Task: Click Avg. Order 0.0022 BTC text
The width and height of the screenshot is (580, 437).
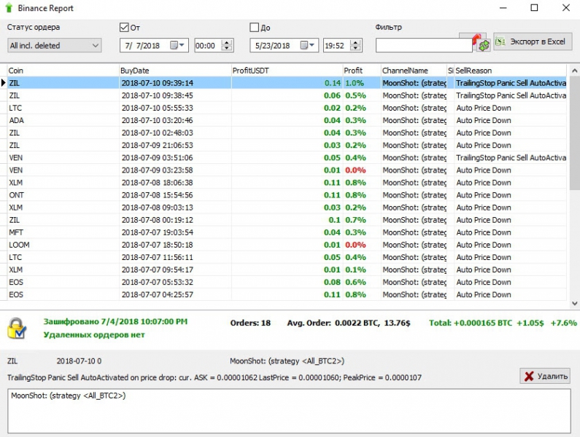Action: pos(349,323)
